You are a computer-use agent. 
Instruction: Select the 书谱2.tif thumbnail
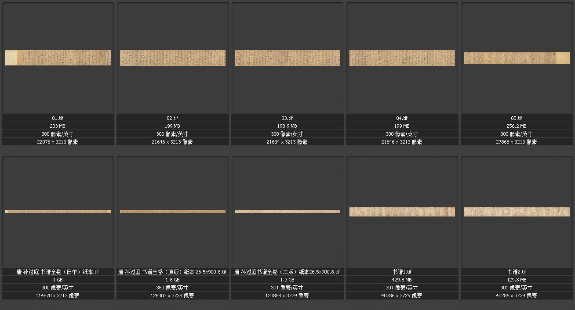[517, 212]
